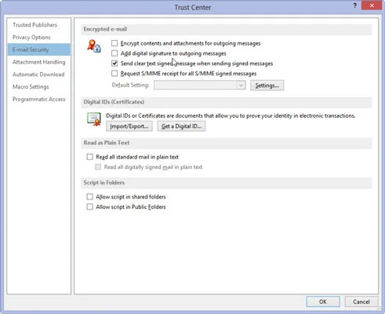Click the Import/Export... button
This screenshot has width=385, height=314.
pos(129,126)
